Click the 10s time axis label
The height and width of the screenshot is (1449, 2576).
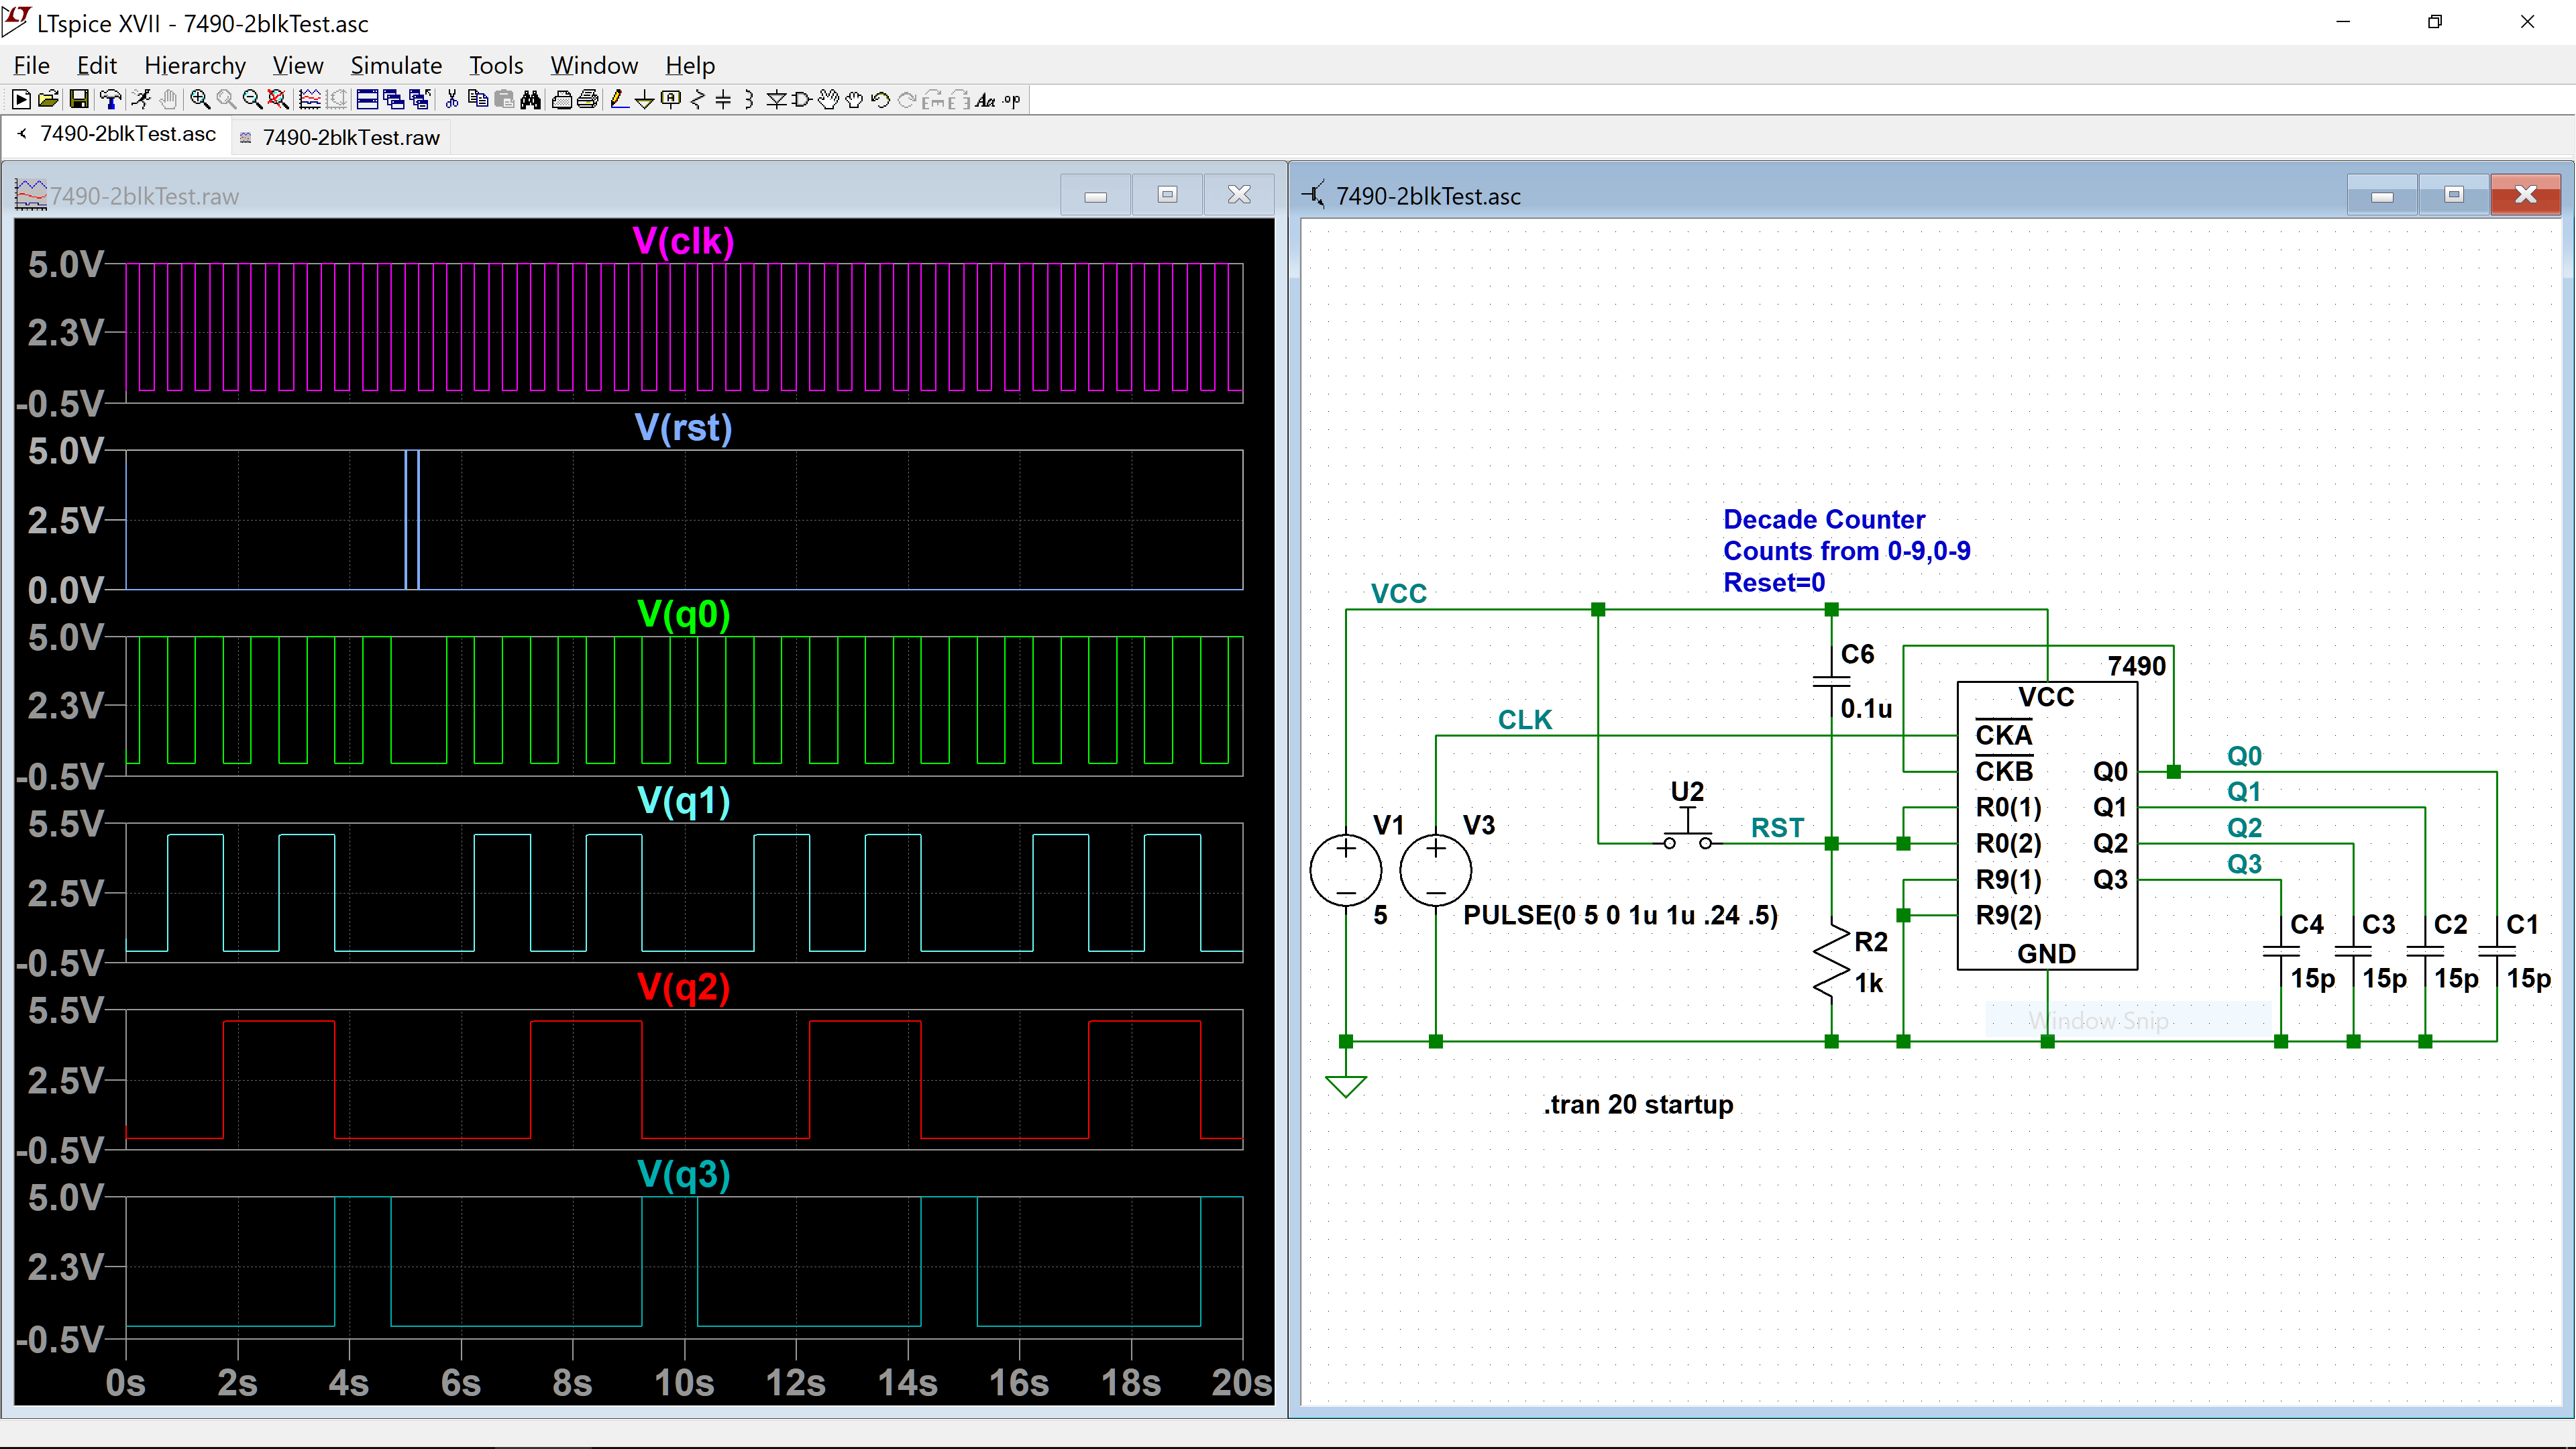point(684,1383)
